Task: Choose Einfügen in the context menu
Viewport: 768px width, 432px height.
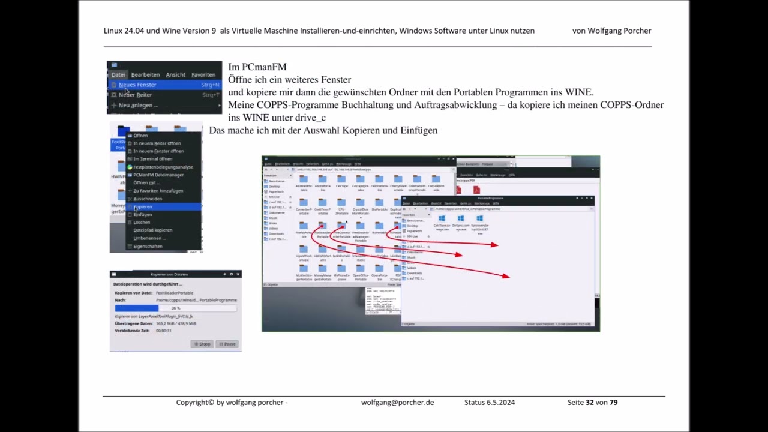Action: click(x=163, y=214)
